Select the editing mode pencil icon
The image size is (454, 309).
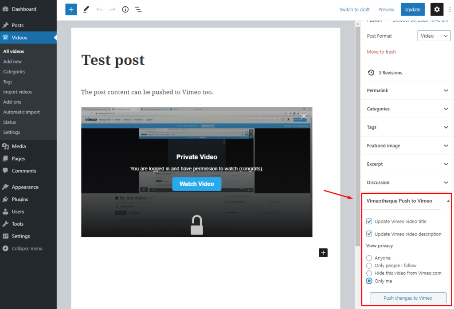click(x=86, y=9)
